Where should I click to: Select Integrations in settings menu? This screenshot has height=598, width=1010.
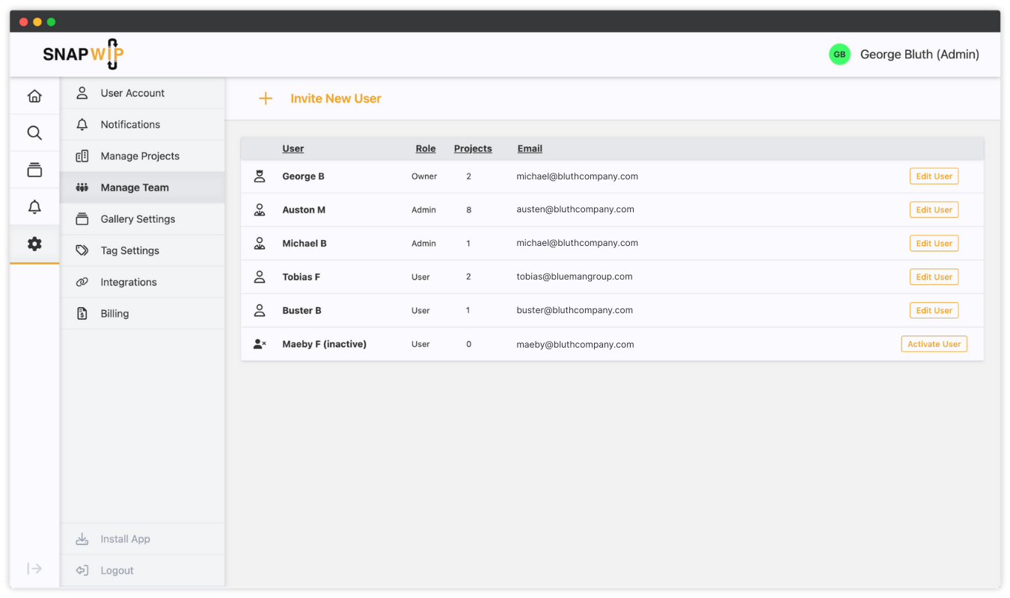click(129, 282)
